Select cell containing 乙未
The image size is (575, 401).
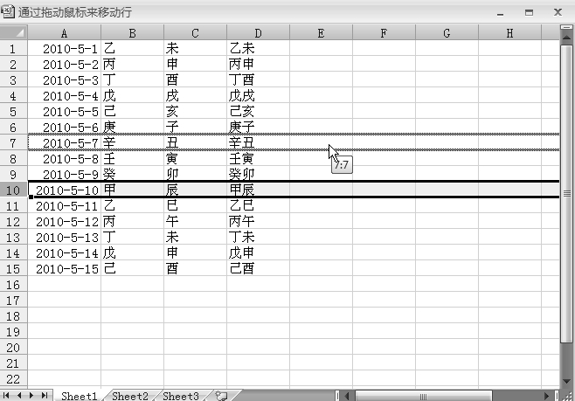pyautogui.click(x=258, y=48)
